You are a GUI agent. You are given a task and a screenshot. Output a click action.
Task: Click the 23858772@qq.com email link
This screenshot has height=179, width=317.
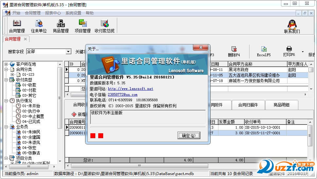click(122, 94)
